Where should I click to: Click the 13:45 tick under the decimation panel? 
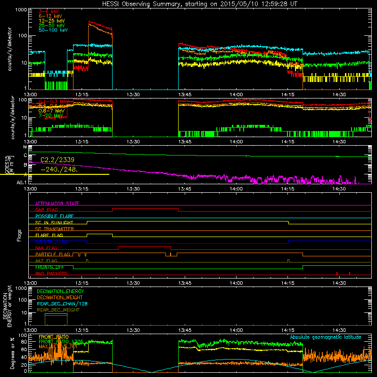point(185,330)
